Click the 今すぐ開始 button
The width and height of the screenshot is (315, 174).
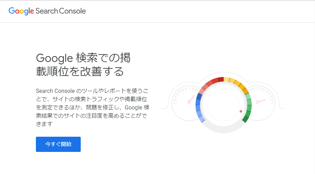(x=58, y=144)
